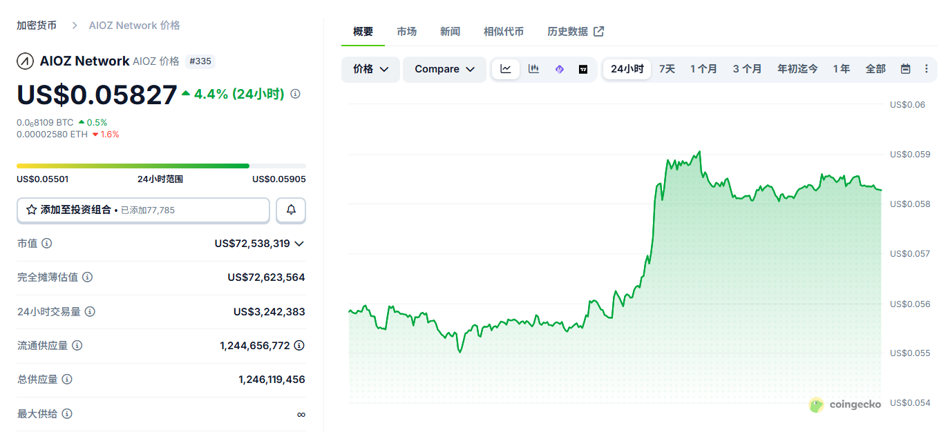The image size is (948, 432).
Task: Select the 7天 time range
Action: [x=667, y=69]
